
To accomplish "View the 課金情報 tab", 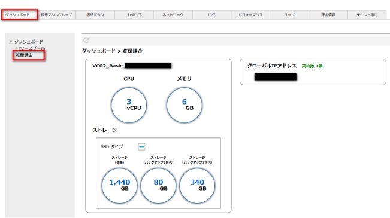I will click(328, 15).
